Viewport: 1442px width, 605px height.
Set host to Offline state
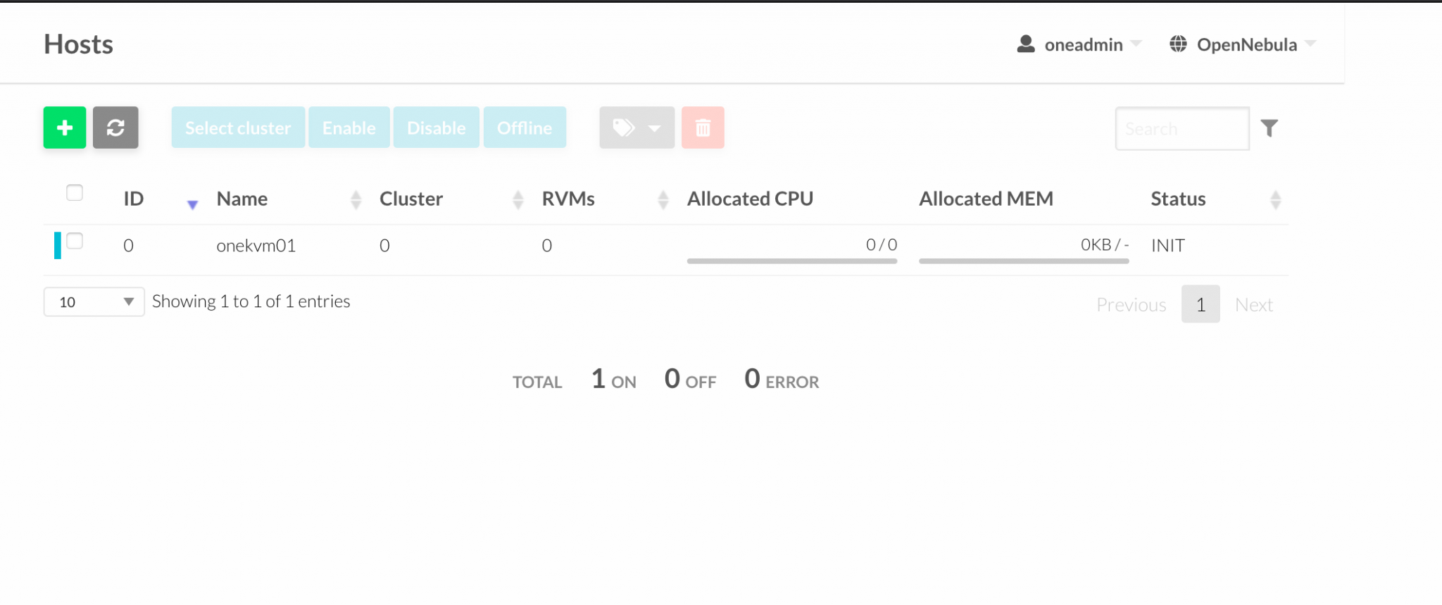click(x=524, y=127)
